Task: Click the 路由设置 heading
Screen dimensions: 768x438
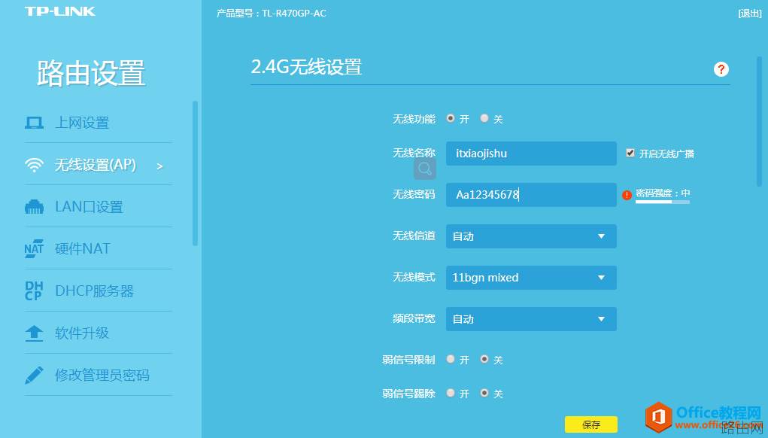Action: coord(91,74)
